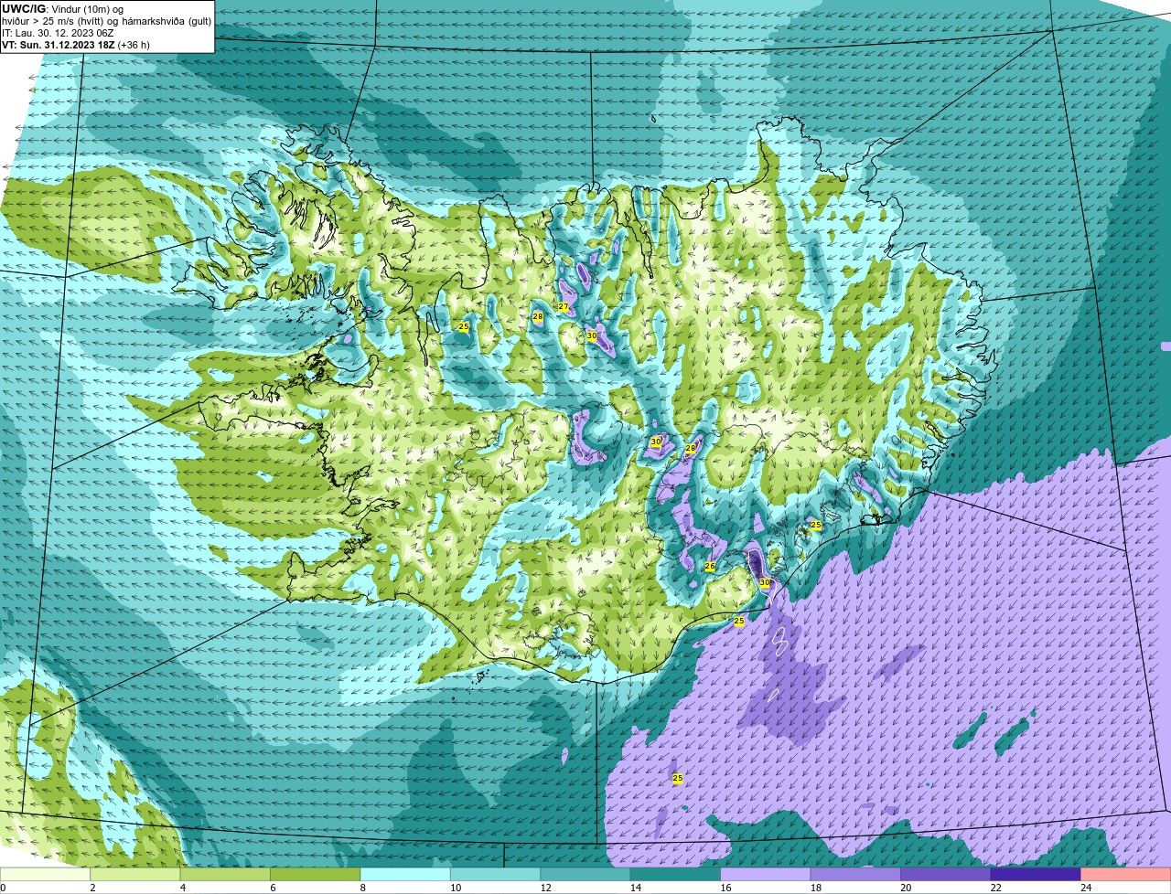This screenshot has height=894, width=1171.
Task: Click the 14–16 m/s dark teal swatch
Action: (676, 874)
